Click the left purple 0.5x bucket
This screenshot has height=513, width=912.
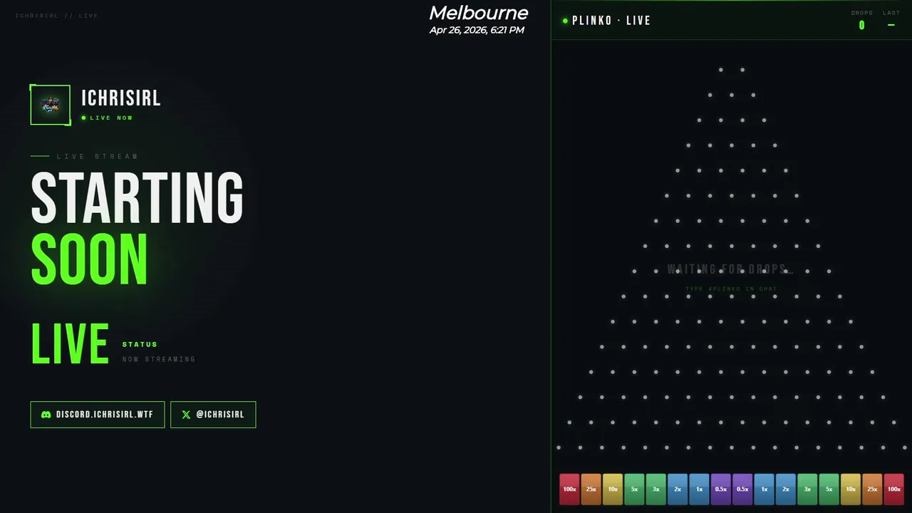(x=721, y=489)
